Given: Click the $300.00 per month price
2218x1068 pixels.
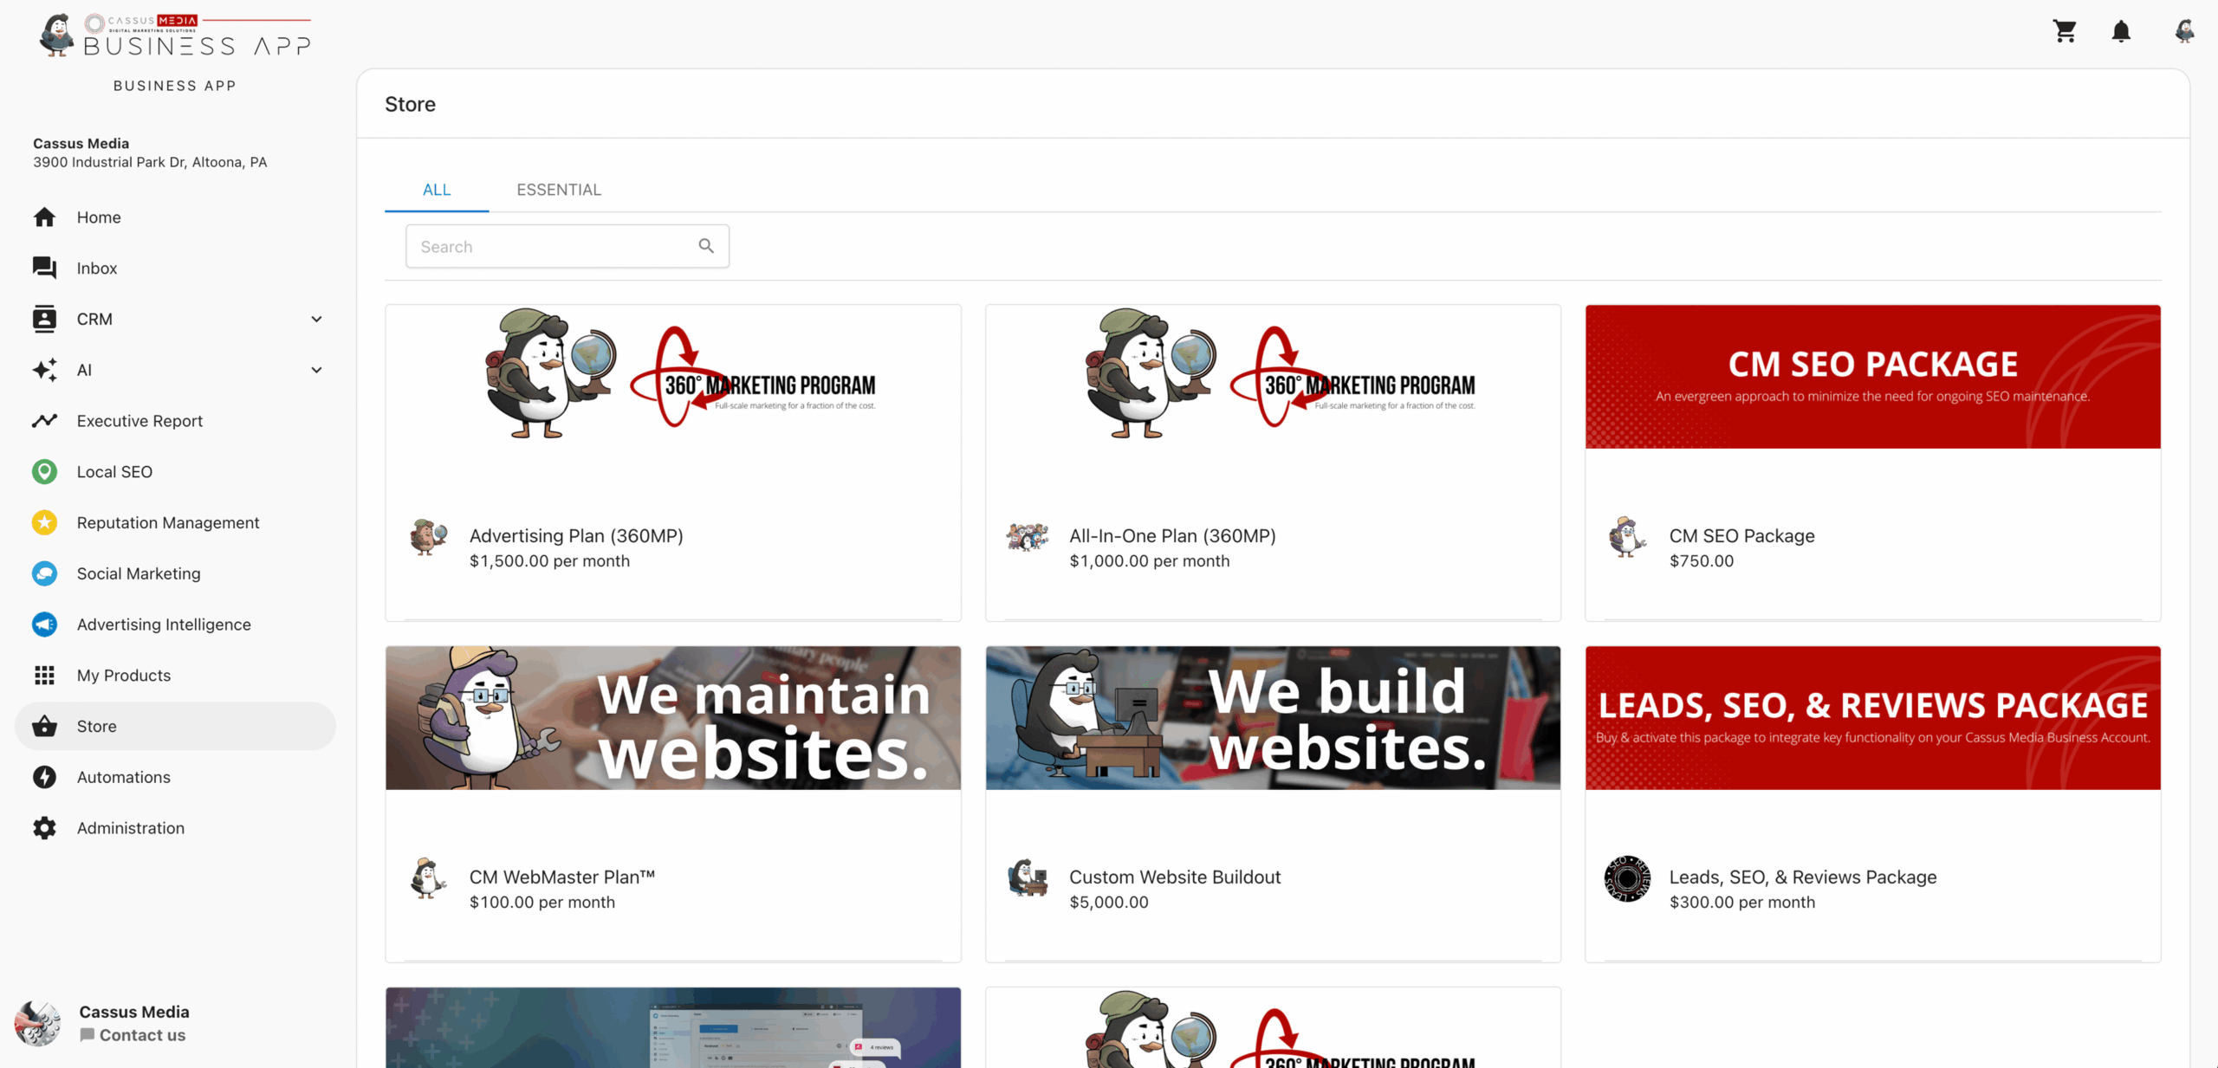Looking at the screenshot, I should click(1742, 903).
